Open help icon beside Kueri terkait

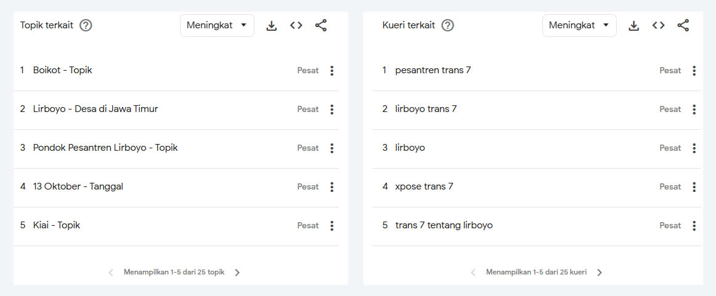click(x=448, y=26)
